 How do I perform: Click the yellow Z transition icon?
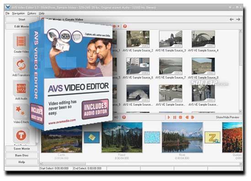(x=213, y=137)
